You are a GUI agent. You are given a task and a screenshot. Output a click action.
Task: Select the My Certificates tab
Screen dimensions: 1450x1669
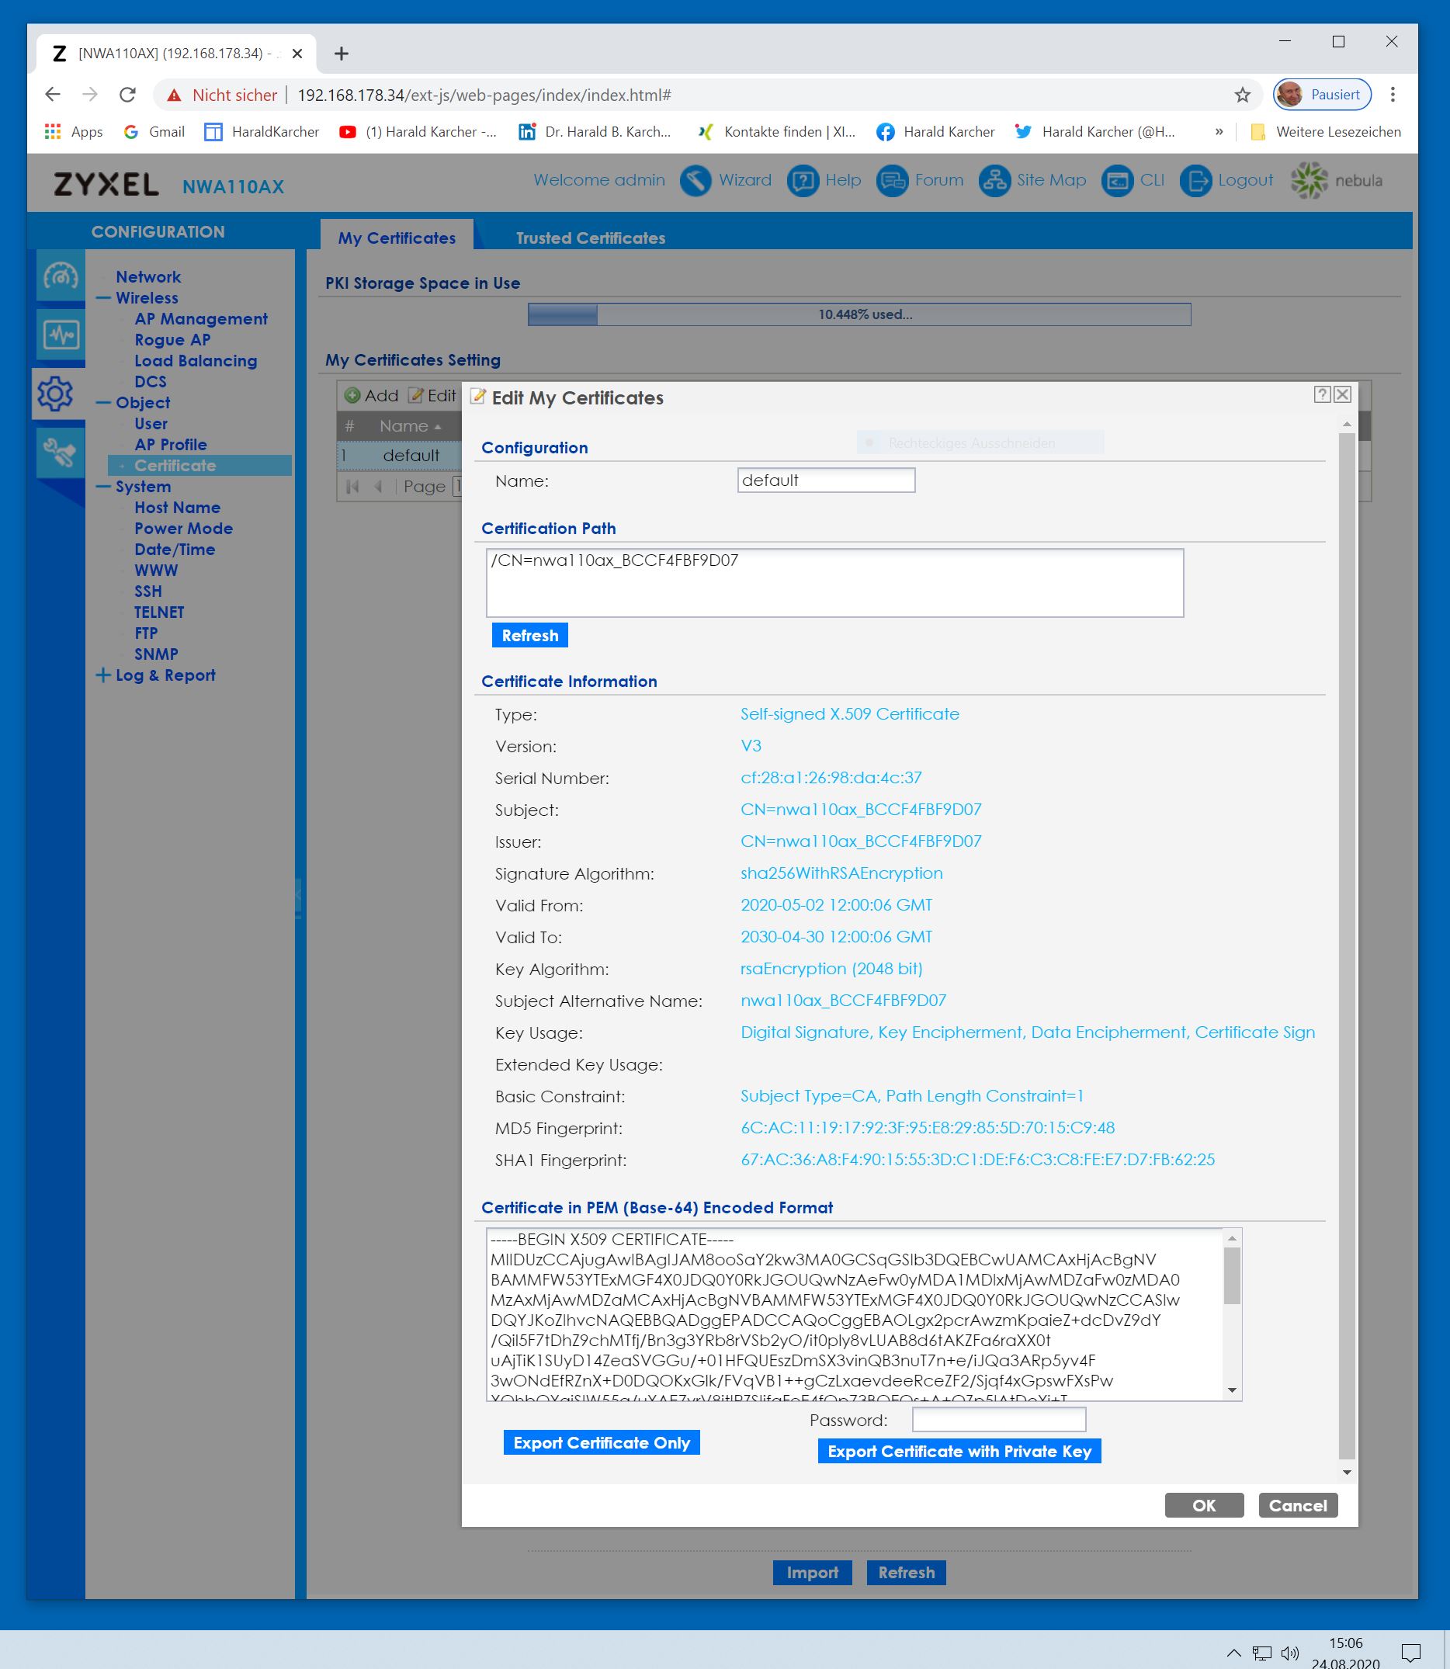coord(397,238)
